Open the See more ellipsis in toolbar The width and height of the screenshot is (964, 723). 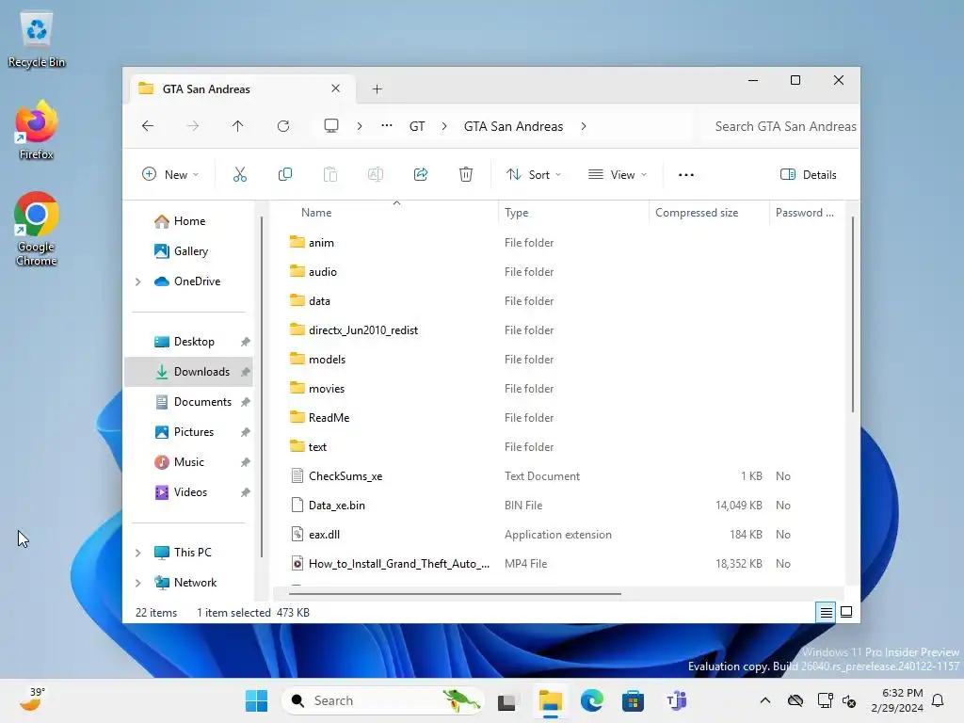click(x=686, y=174)
